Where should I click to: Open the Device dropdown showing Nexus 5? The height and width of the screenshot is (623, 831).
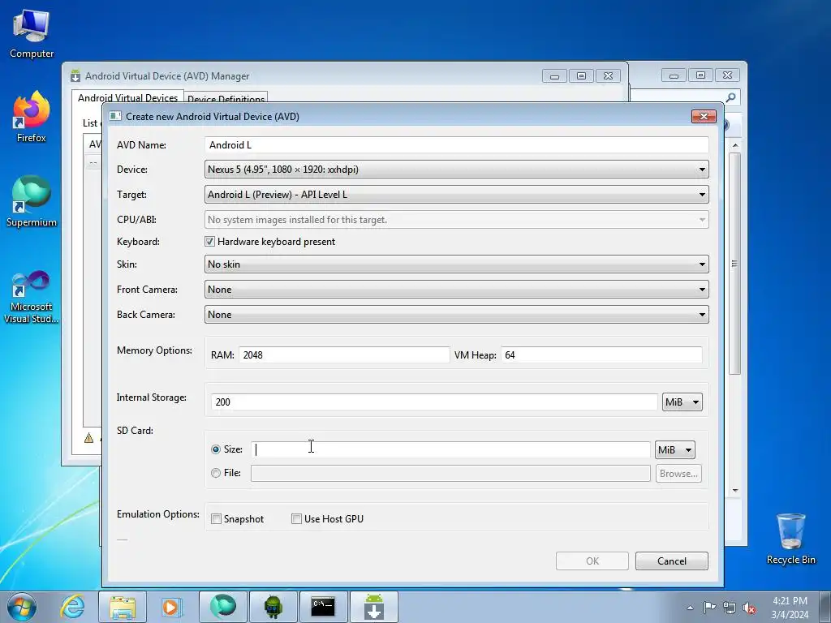point(456,170)
